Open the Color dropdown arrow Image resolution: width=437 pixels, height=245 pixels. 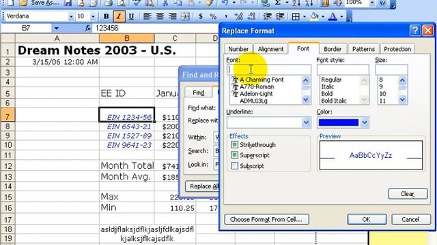click(364, 122)
